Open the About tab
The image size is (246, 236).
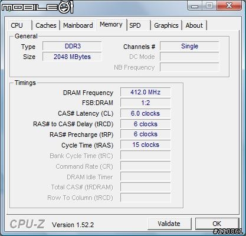[x=194, y=25]
